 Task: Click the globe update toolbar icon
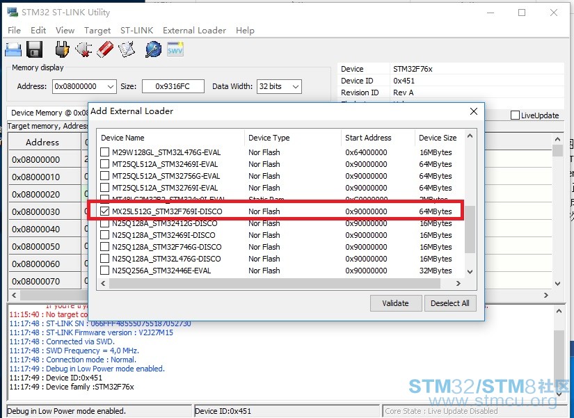tap(153, 49)
